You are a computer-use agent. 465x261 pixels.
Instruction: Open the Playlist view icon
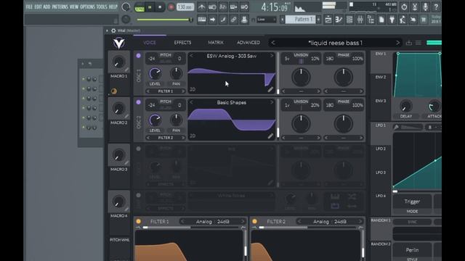tap(328, 20)
